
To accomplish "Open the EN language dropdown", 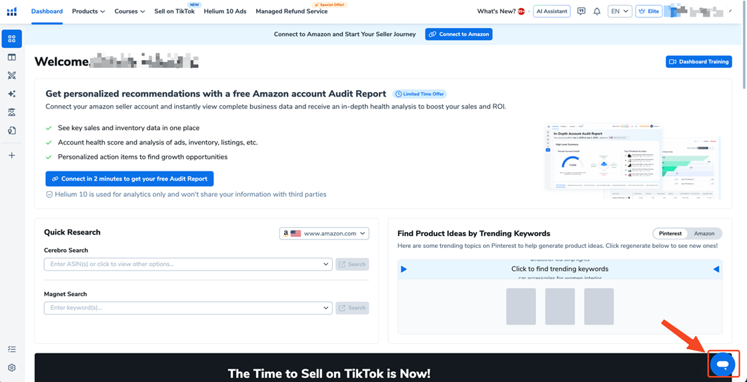I will point(620,11).
